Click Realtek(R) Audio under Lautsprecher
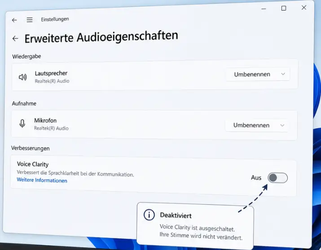The image size is (321, 250). click(52, 81)
